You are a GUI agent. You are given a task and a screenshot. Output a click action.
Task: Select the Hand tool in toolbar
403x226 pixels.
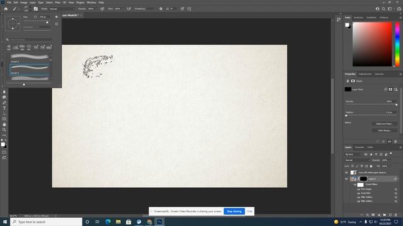click(x=4, y=124)
